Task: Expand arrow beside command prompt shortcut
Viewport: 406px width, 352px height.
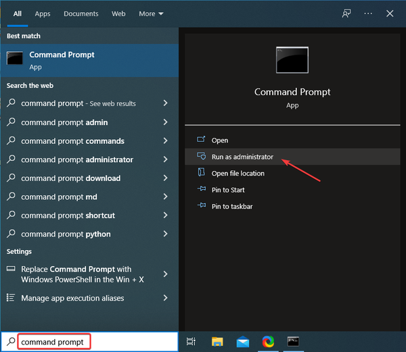Action: (165, 216)
